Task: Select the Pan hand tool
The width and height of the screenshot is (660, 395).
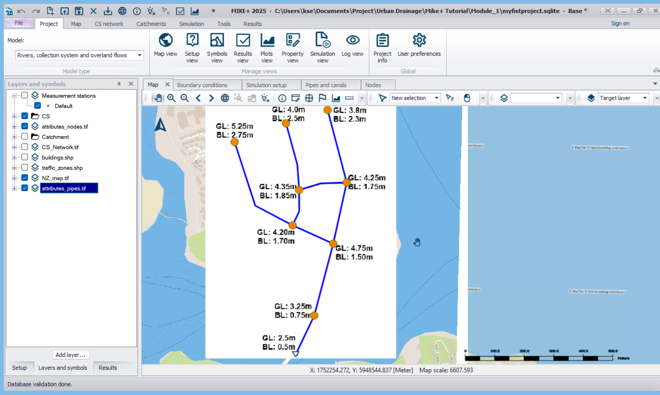Action: coord(158,98)
